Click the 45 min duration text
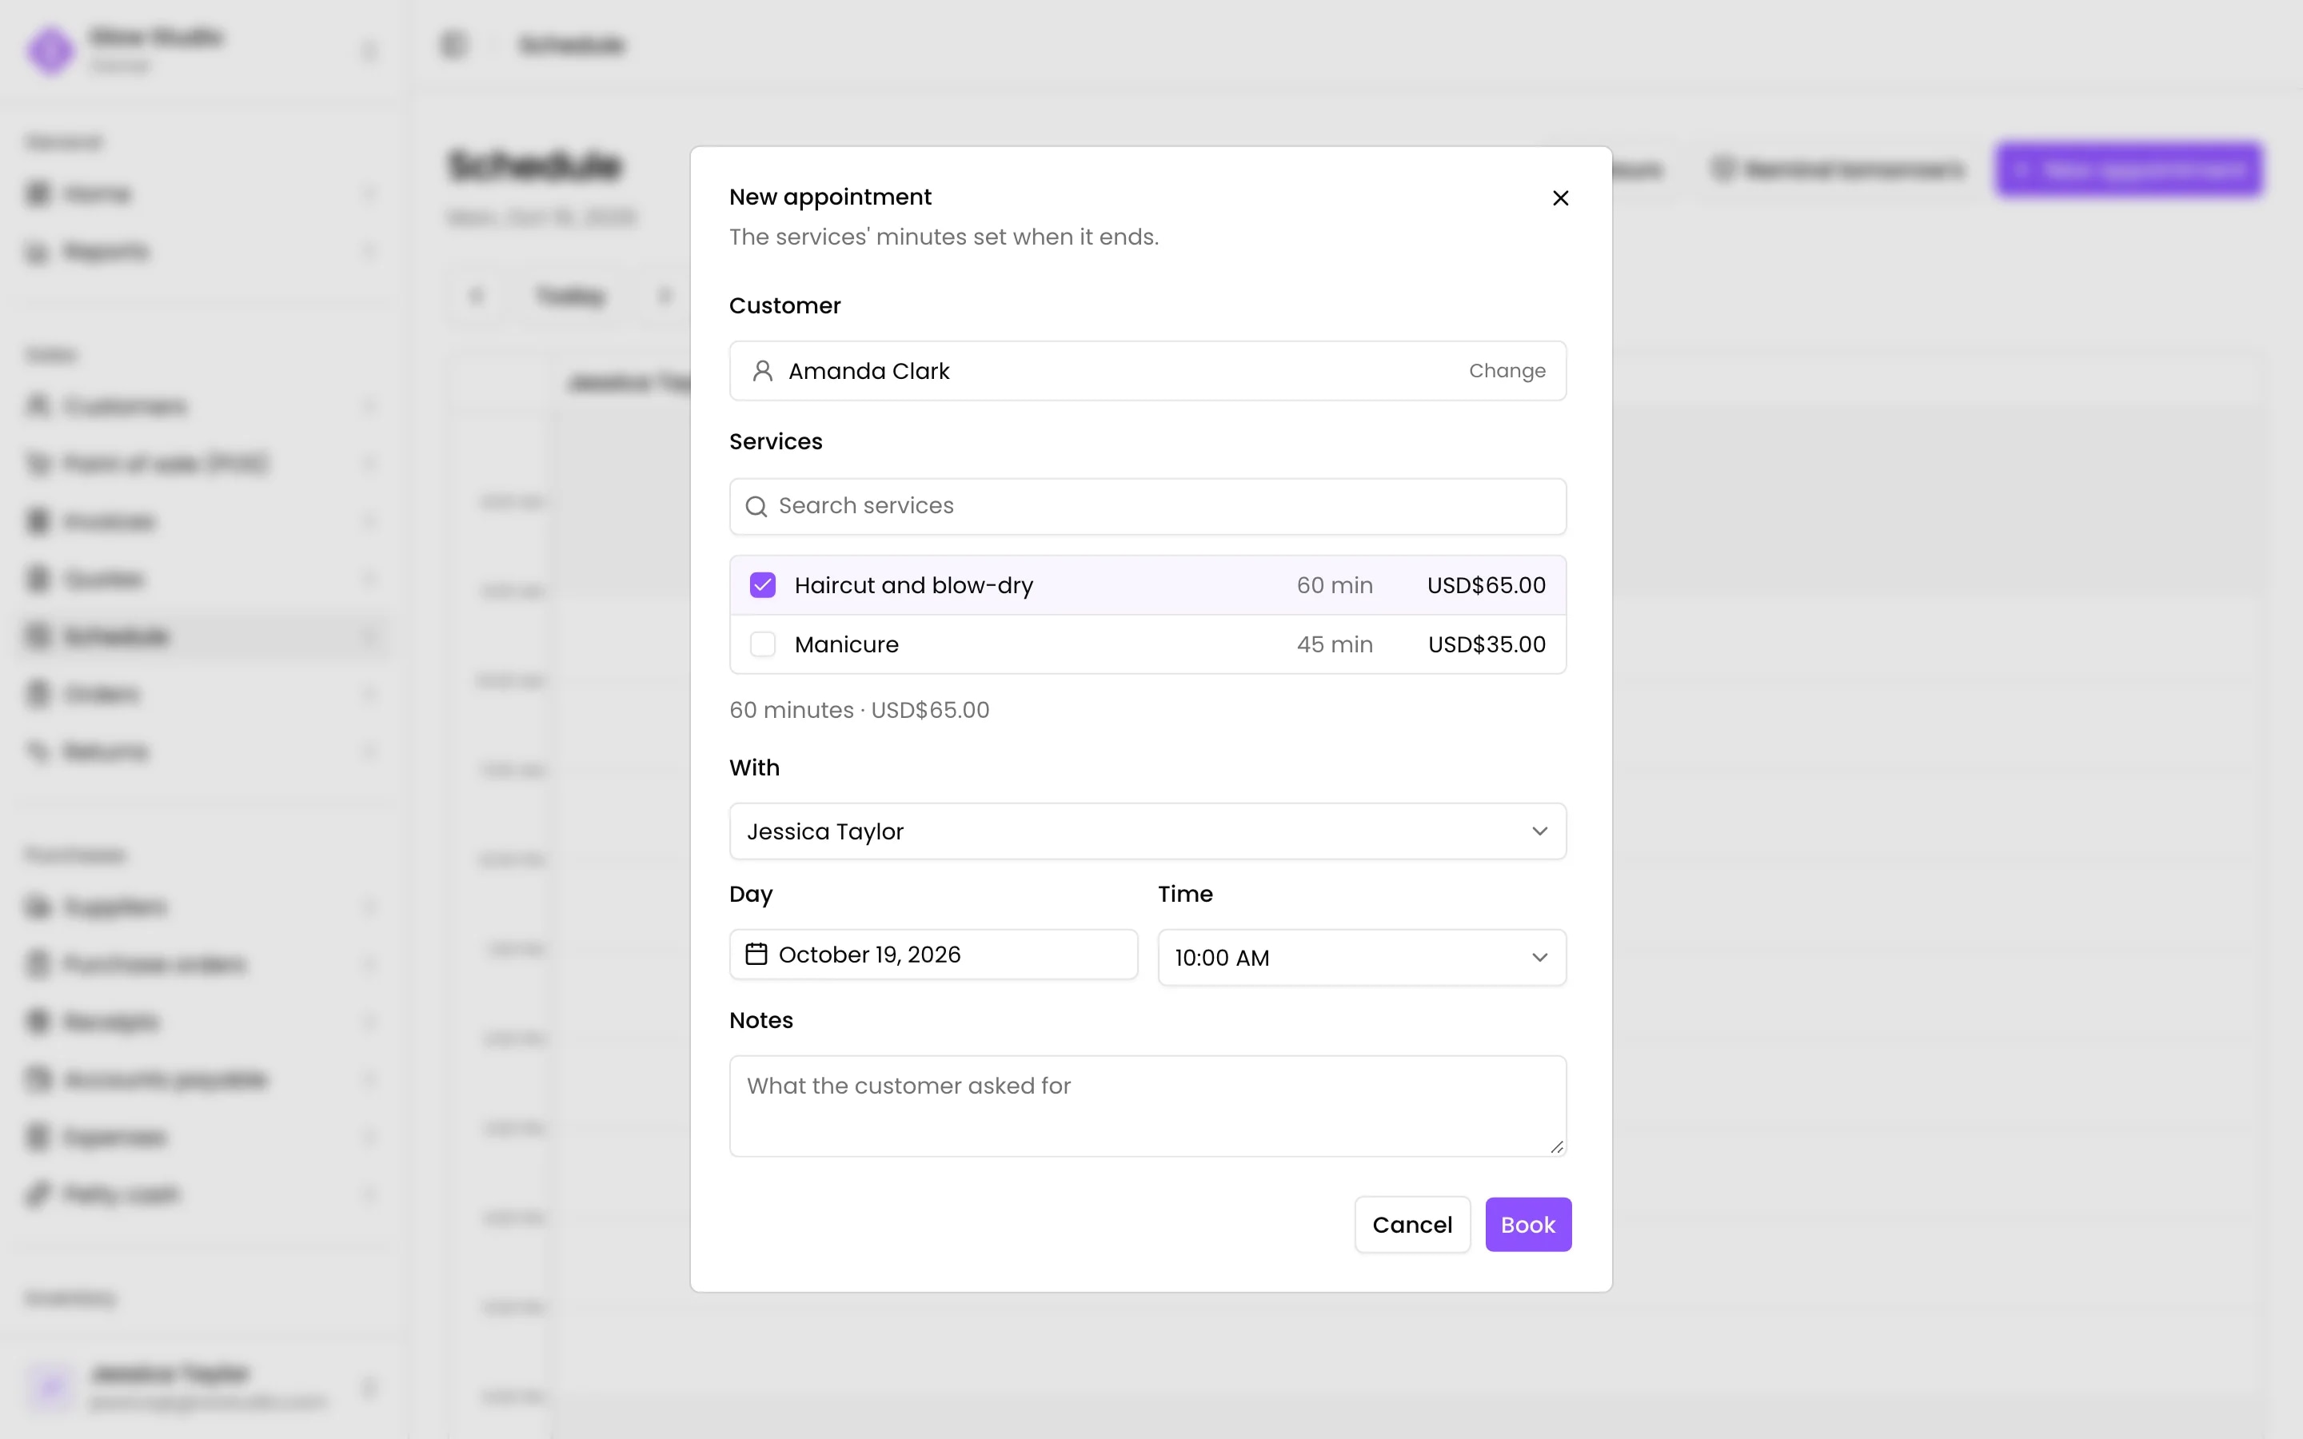The height and width of the screenshot is (1439, 2303). click(x=1335, y=644)
